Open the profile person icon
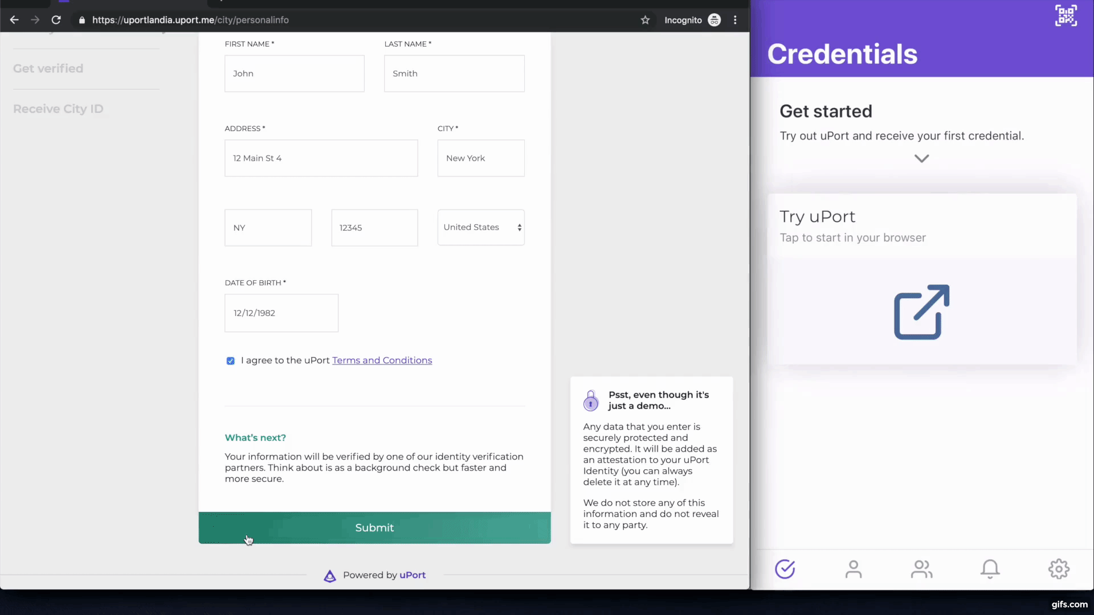 pyautogui.click(x=853, y=569)
